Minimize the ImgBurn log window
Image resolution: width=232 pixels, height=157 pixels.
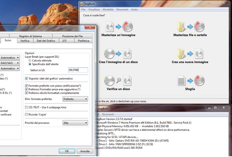[x=209, y=108]
